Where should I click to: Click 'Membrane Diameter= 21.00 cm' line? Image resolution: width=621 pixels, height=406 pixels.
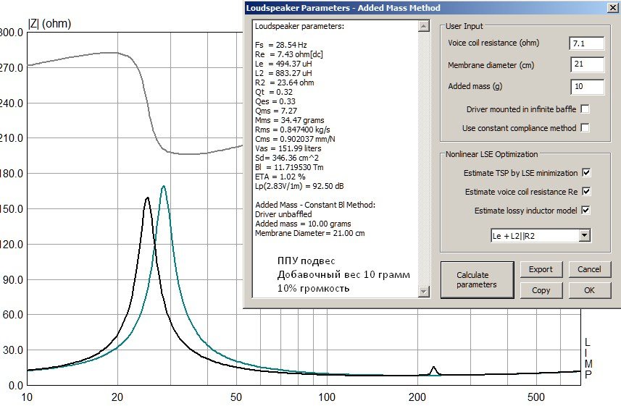pos(309,233)
